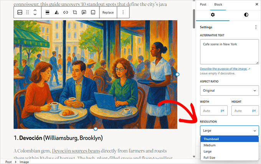Switch to the Post tab
The height and width of the screenshot is (164, 261).
click(x=203, y=4)
